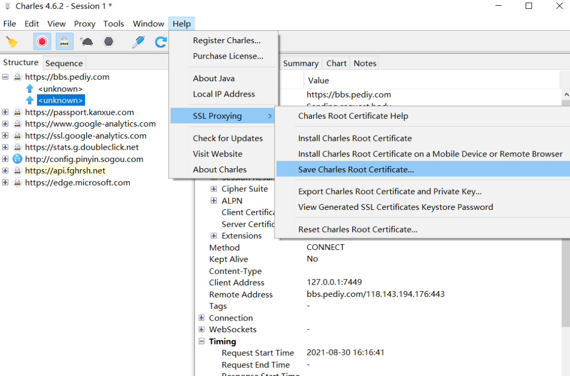Viewport: 570px width, 376px height.
Task: Expand the Connection row
Action: [x=202, y=318]
